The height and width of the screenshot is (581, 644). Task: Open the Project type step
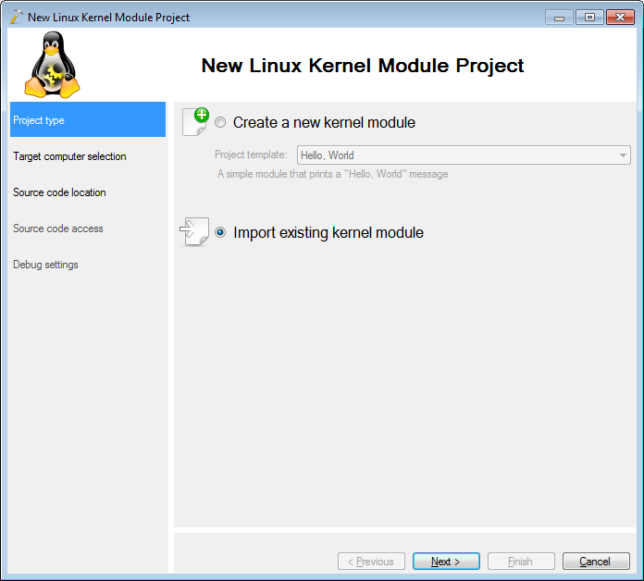88,119
